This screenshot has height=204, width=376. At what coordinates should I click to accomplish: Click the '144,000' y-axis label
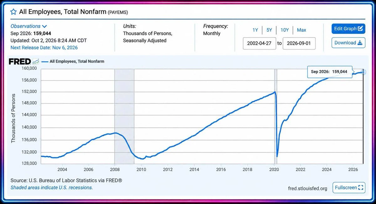(30, 115)
